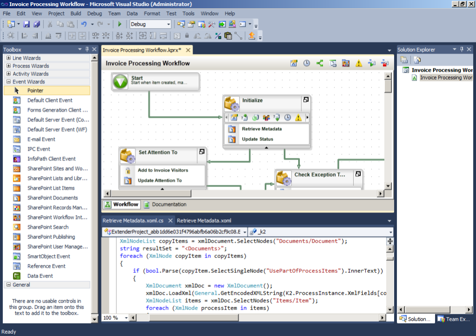
Task: Click the Paste clipboard icon in toolbar
Action: [70, 24]
